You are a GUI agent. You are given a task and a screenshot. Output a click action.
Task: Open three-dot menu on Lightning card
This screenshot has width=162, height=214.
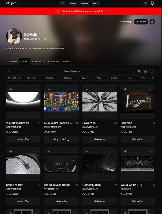(x=150, y=89)
